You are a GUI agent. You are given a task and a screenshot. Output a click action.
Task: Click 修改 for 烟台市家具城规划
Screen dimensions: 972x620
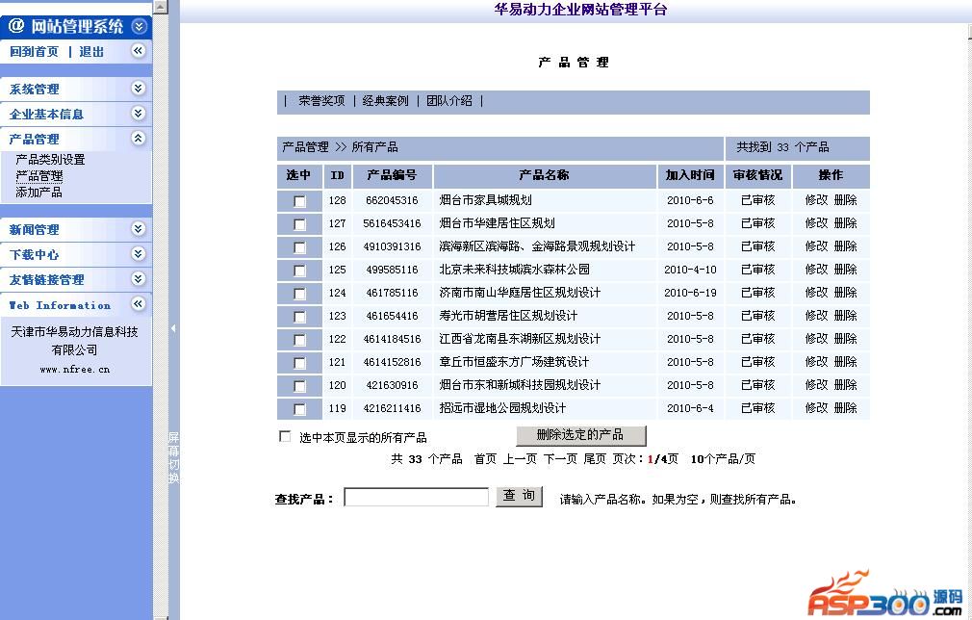816,199
